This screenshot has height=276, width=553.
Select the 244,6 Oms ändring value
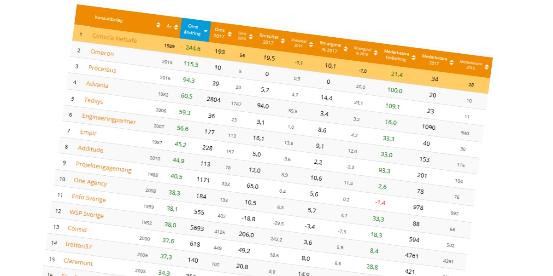(x=193, y=48)
